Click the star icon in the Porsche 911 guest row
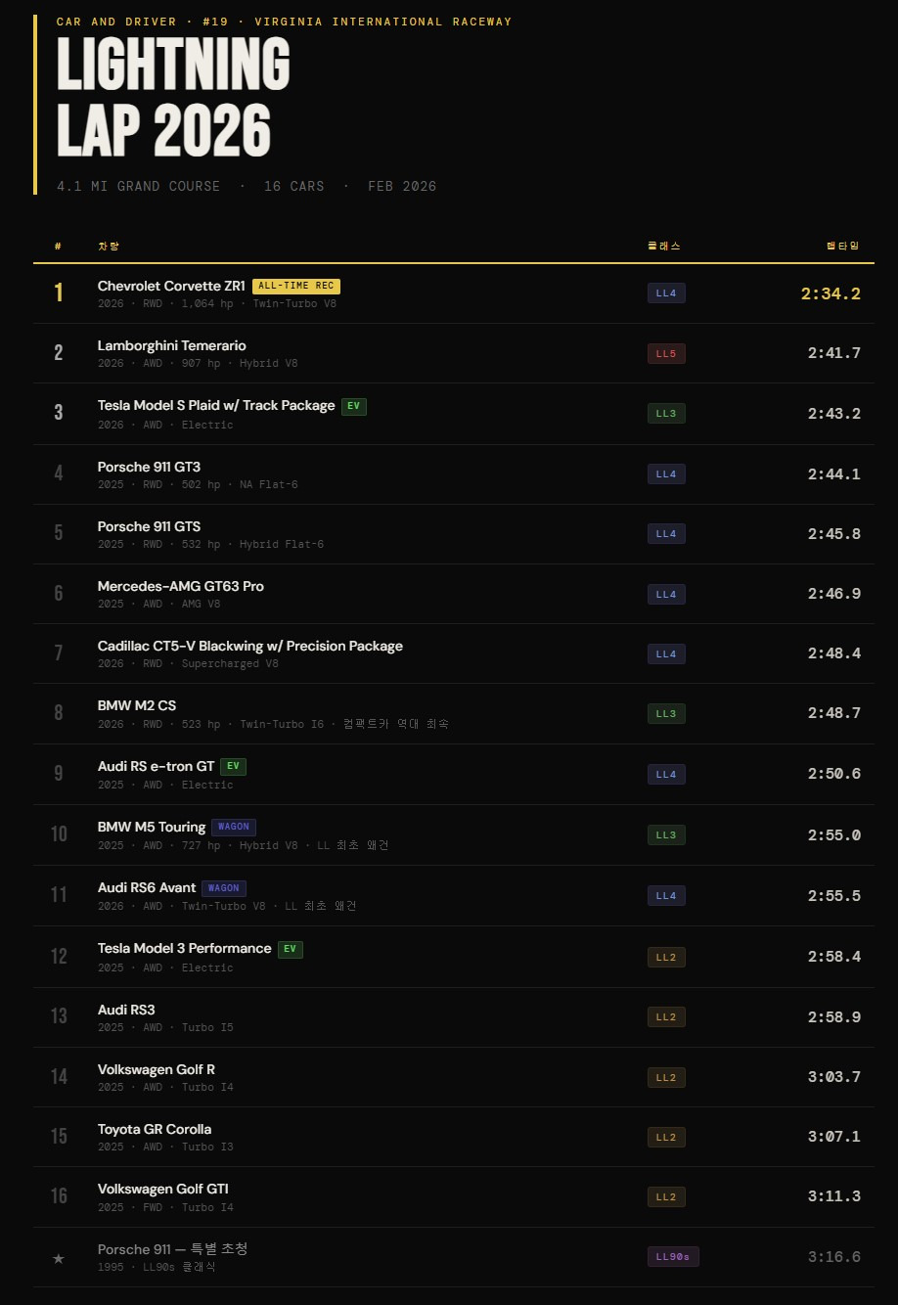The width and height of the screenshot is (898, 1305). click(59, 1258)
